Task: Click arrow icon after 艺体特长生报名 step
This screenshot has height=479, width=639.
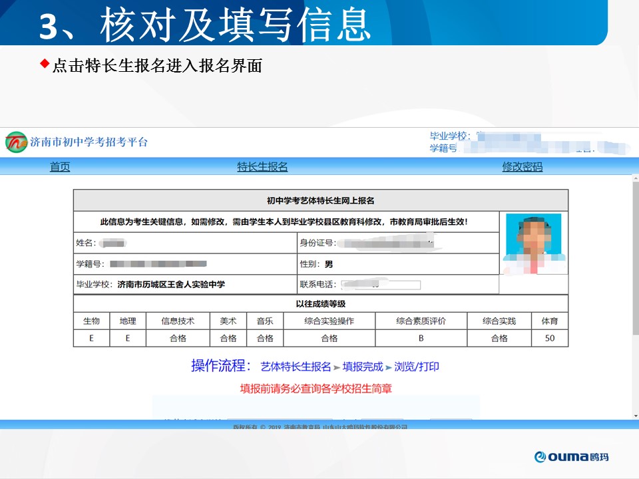Action: point(337,367)
